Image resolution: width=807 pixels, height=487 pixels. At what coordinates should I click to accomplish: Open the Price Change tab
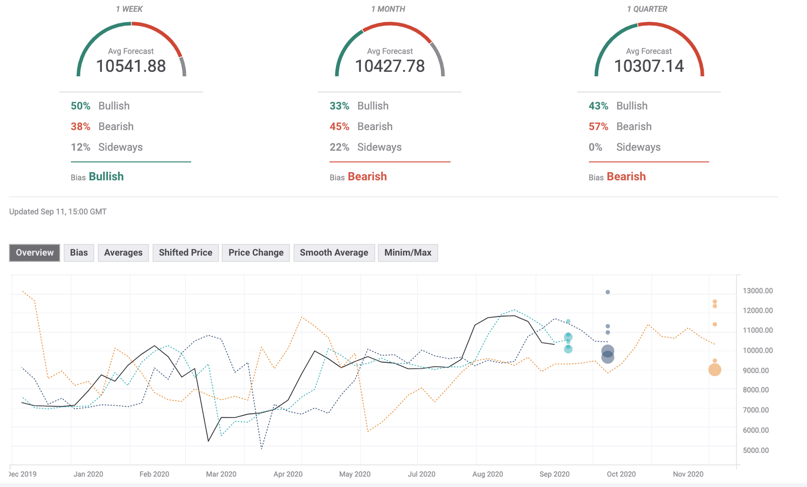pos(256,252)
